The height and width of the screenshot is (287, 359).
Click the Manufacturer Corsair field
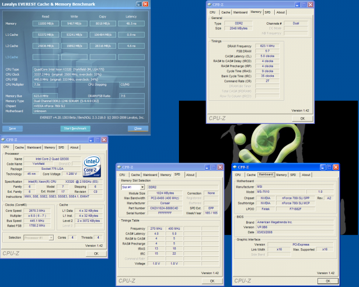tap(165, 203)
